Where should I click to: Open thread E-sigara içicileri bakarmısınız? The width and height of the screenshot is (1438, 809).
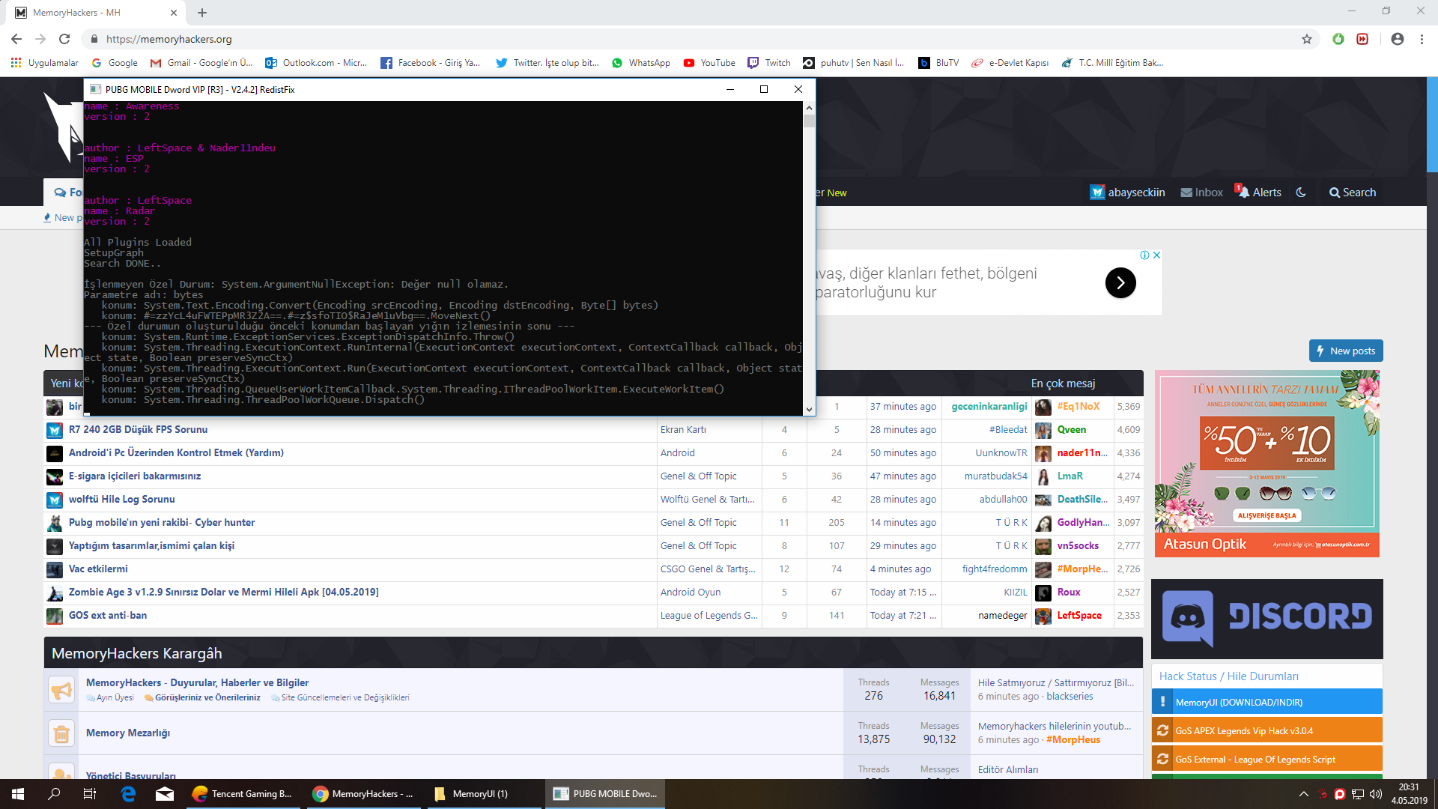pos(135,476)
